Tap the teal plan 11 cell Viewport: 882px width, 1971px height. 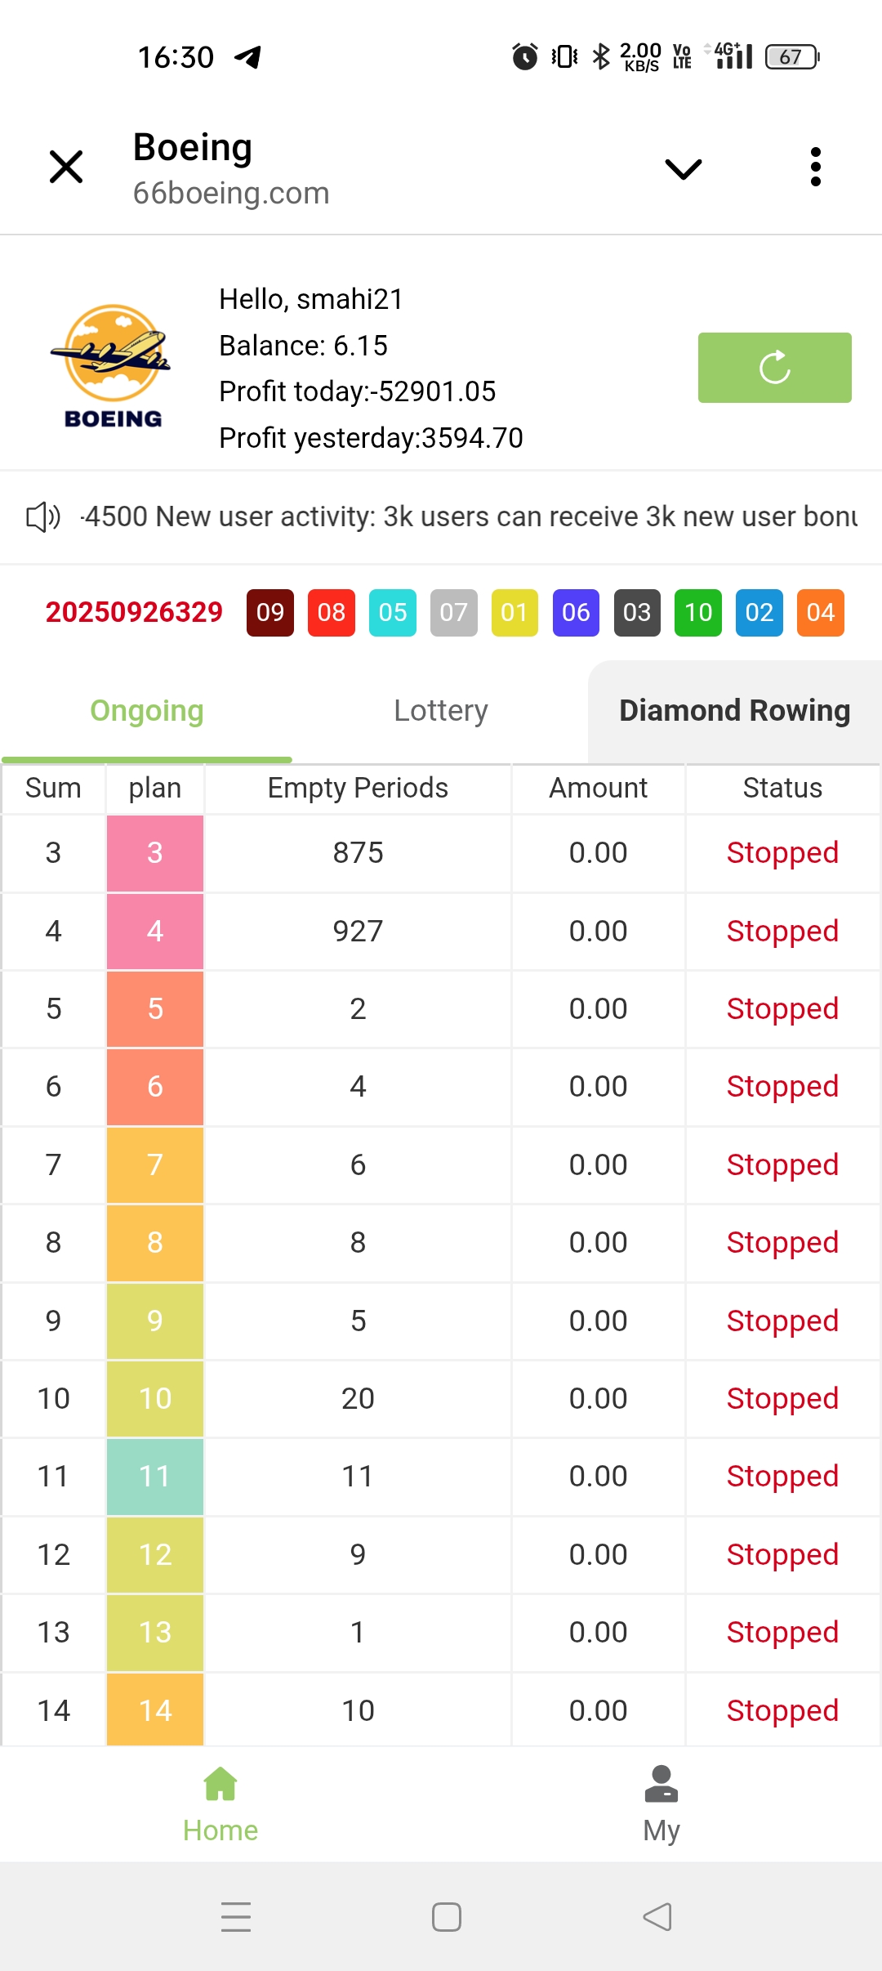click(x=155, y=1477)
